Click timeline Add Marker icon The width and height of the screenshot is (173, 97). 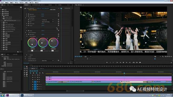(40, 73)
